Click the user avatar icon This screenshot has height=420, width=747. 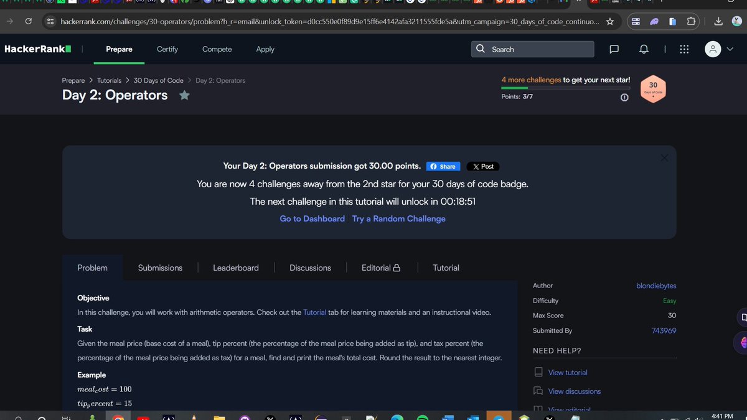pos(713,49)
